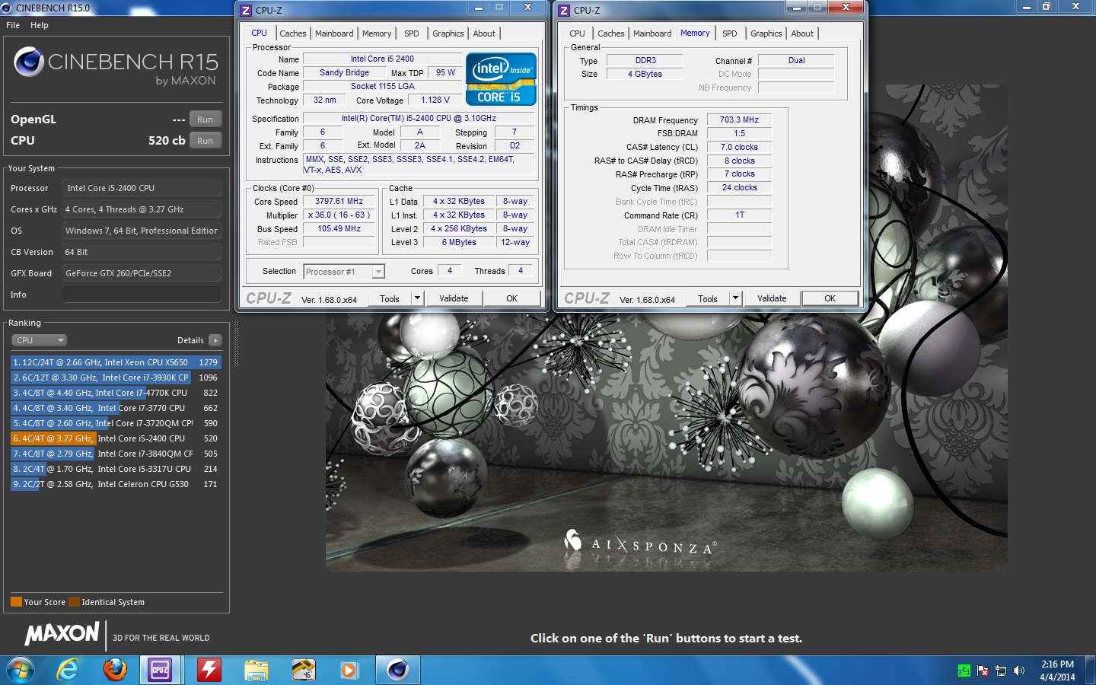1096x685 pixels.
Task: Expand Tools dropdown arrow in left CPU-Z
Action: (x=417, y=298)
